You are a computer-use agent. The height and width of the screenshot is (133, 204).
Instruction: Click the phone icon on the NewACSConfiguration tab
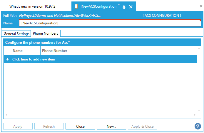(x=76, y=6)
